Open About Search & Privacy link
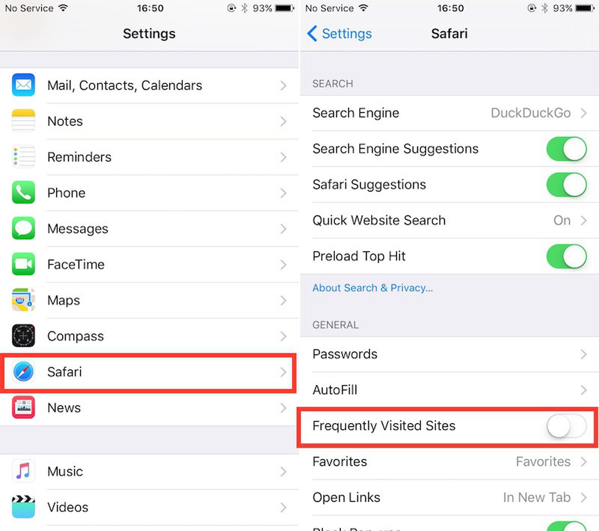599x531 pixels. coord(373,288)
